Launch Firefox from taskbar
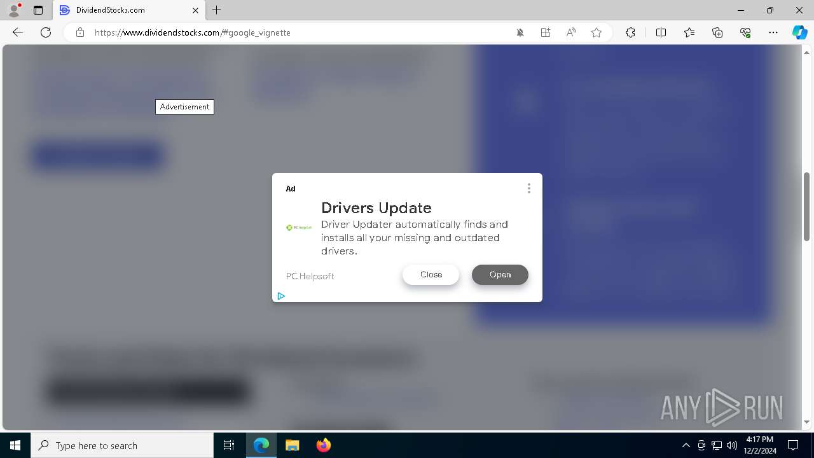This screenshot has width=814, height=458. pyautogui.click(x=323, y=445)
